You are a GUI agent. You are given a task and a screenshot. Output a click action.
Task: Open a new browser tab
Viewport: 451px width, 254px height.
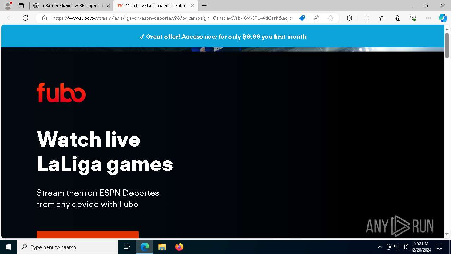point(204,6)
